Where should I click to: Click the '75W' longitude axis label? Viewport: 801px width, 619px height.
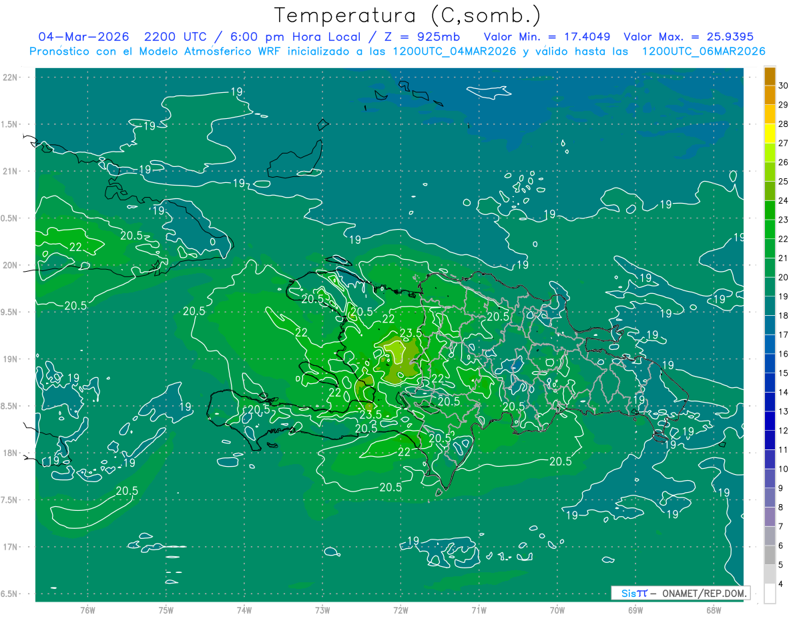166,610
